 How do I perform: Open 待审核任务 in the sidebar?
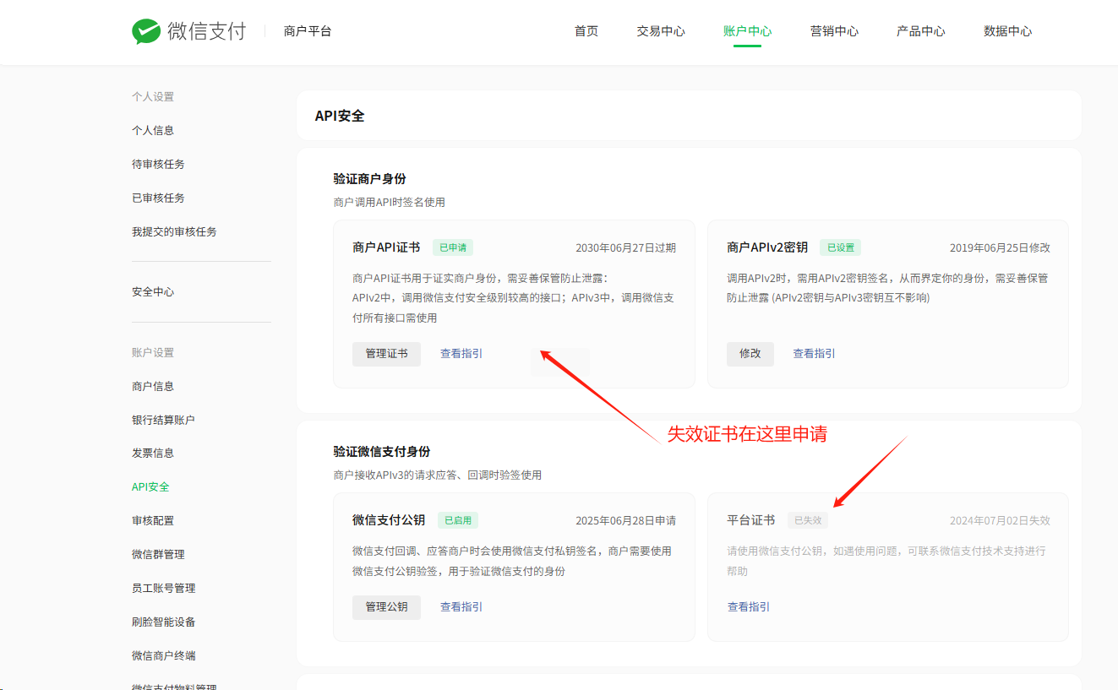(158, 164)
